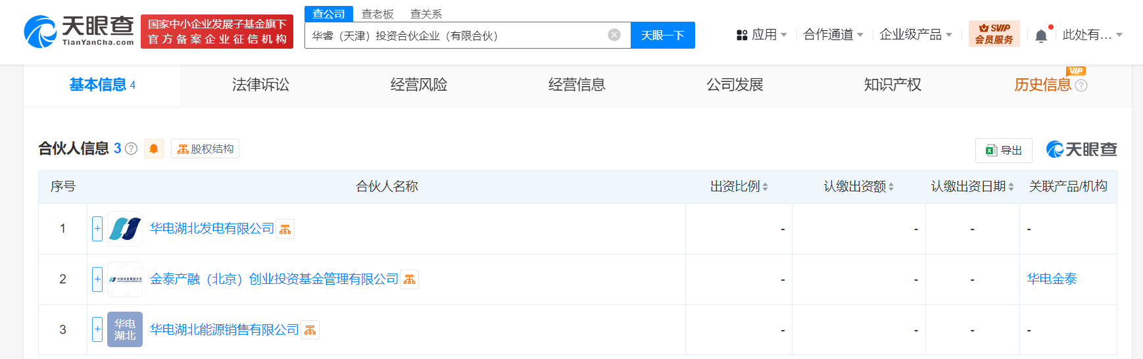This screenshot has height=359, width=1143.
Task: Click the 序号 column header
Action: 63,187
